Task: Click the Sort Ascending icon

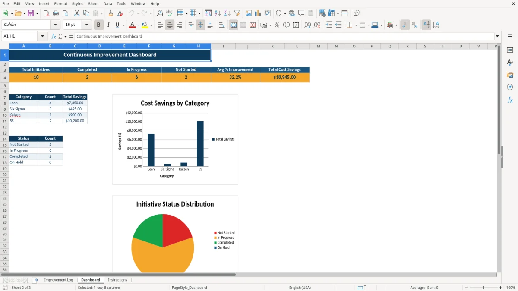Action: [218, 13]
